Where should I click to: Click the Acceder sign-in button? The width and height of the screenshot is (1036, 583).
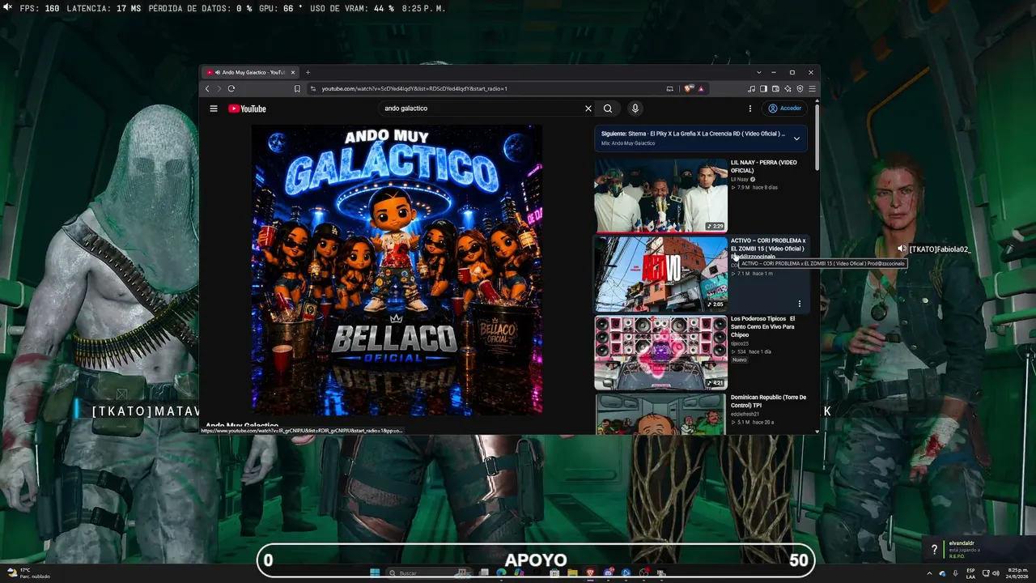pyautogui.click(x=785, y=109)
